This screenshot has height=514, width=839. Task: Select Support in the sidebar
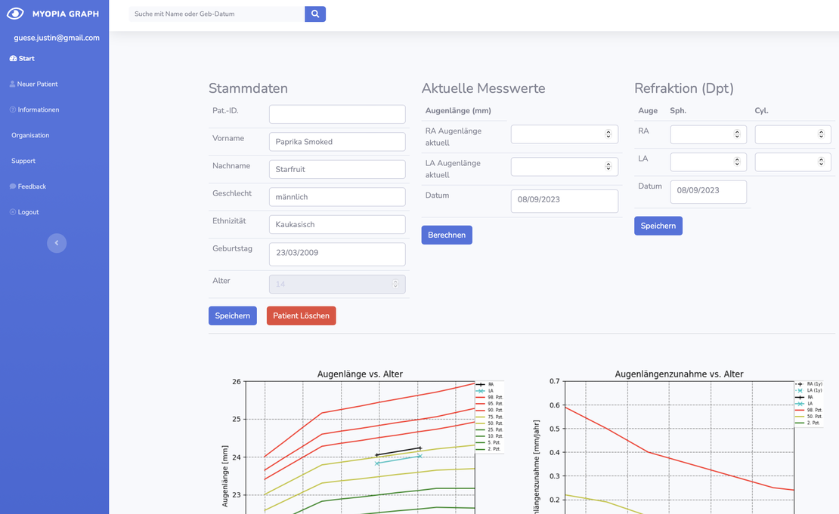[23, 161]
